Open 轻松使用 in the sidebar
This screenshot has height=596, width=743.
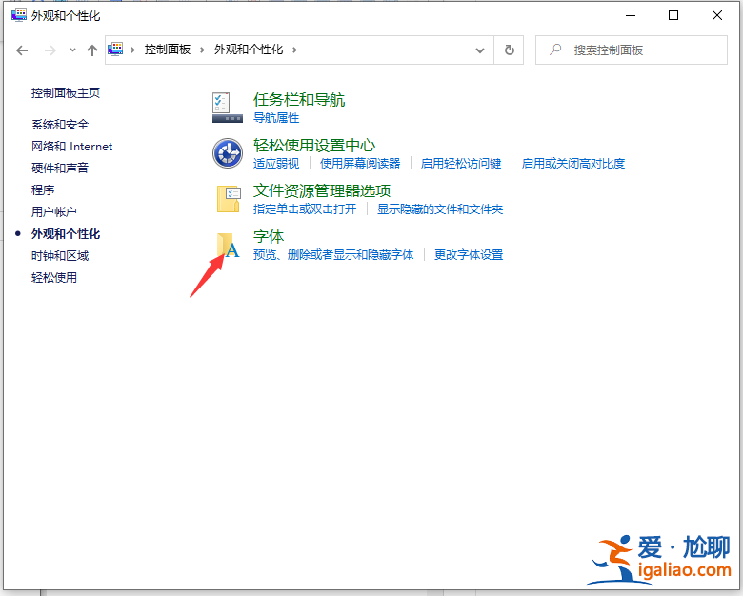point(54,278)
